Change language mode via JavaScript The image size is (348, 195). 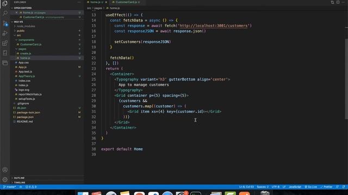click(x=295, y=187)
